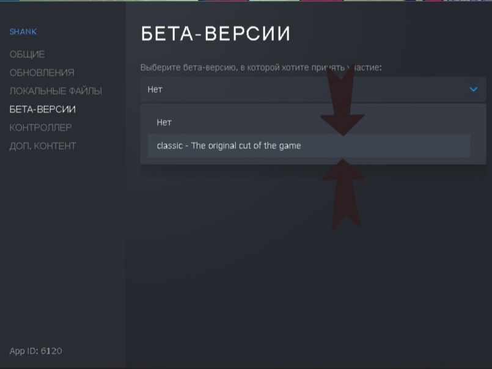Click the App ID: 6120 text
Viewport: 492px width, 369px height.
point(35,351)
